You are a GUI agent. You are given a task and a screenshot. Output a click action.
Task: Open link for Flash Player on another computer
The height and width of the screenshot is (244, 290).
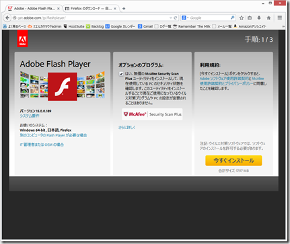point(53,135)
